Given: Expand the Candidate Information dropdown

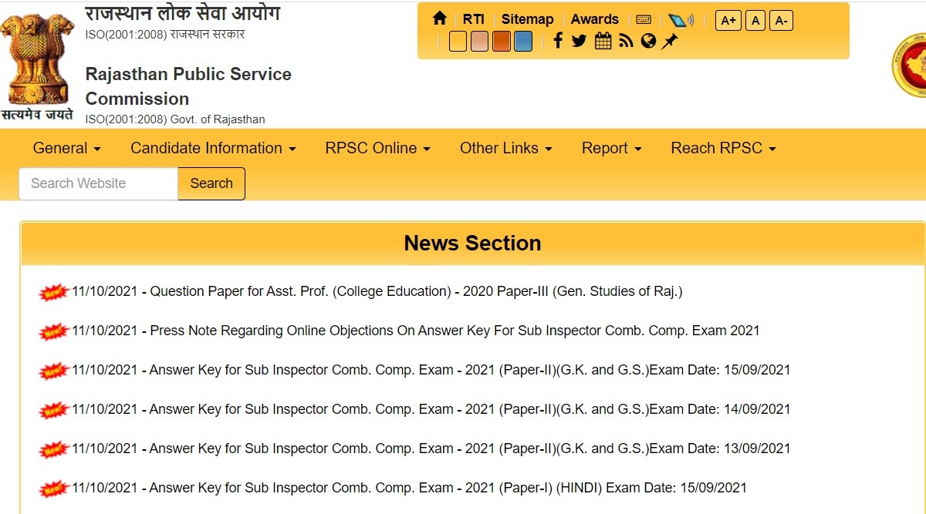Looking at the screenshot, I should point(213,148).
